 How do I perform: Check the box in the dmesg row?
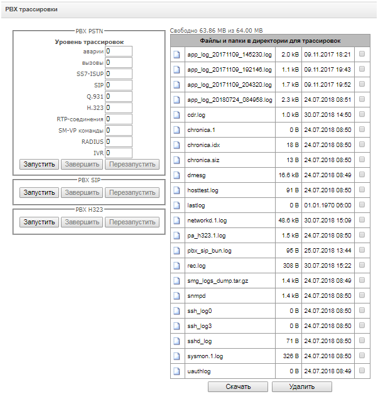tap(362, 174)
